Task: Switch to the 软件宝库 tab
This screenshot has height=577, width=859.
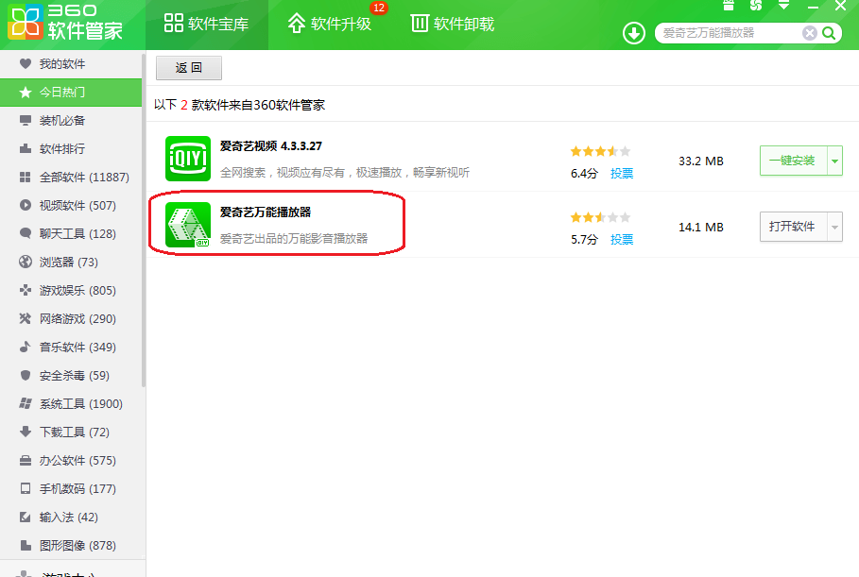Action: click(x=207, y=25)
